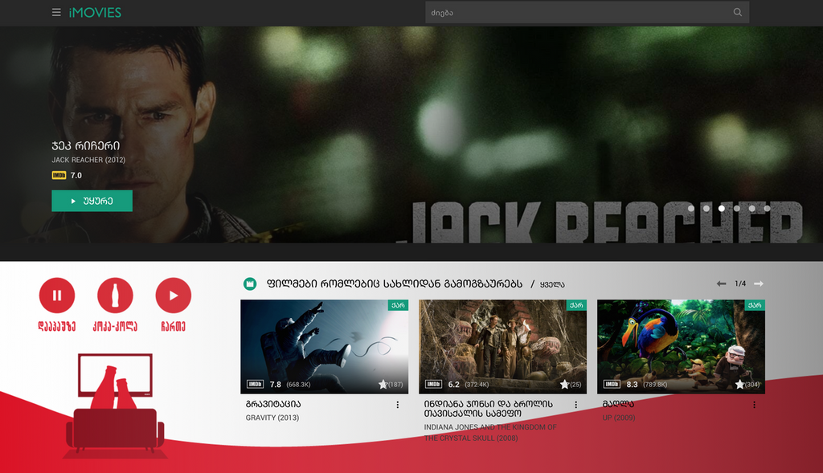
Task: Click the search magnifier icon
Action: pyautogui.click(x=738, y=13)
